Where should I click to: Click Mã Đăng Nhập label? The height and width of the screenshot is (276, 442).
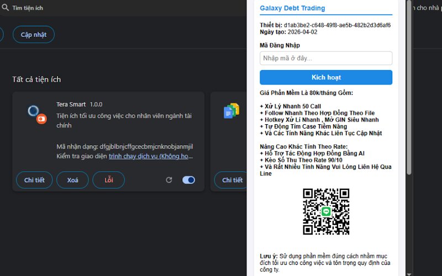coord(280,45)
